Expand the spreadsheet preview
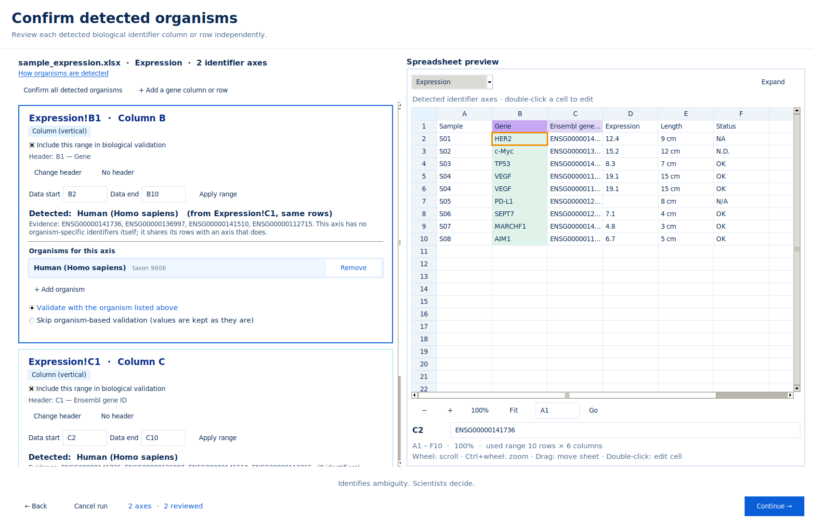This screenshot has width=813, height=520. coord(773,82)
